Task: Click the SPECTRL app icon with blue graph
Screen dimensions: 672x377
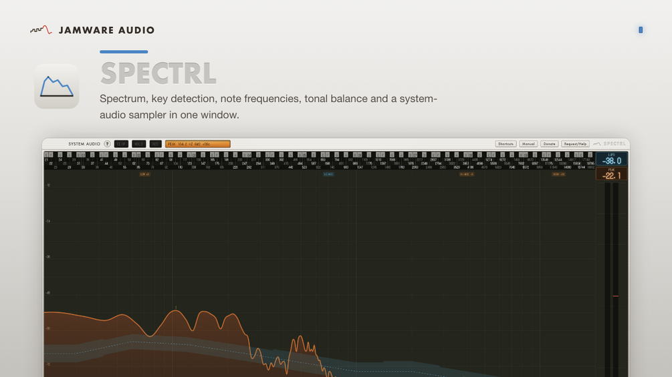Action: coord(57,86)
